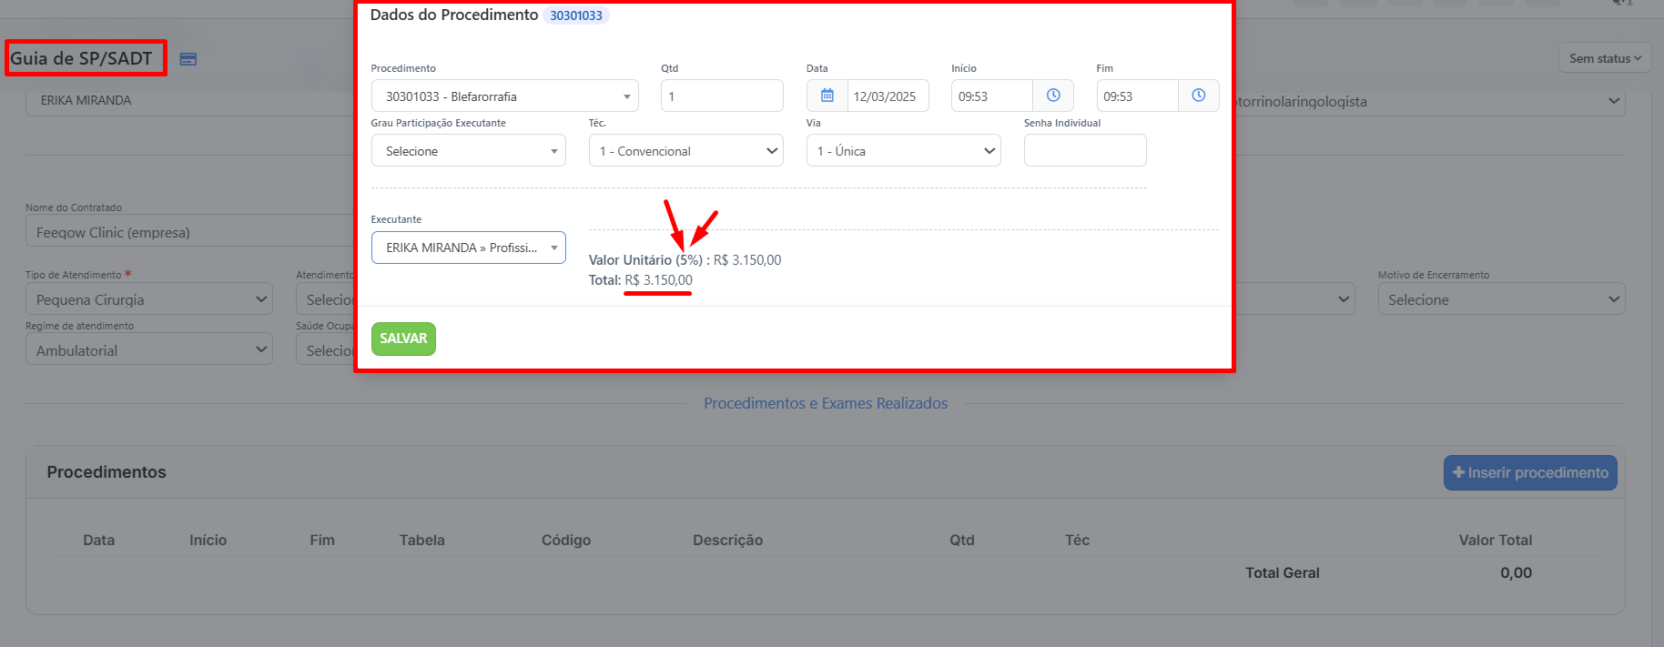The height and width of the screenshot is (647, 1664).
Task: Open the Procedimento dropdown showing Blefarorrafia
Action: point(505,96)
